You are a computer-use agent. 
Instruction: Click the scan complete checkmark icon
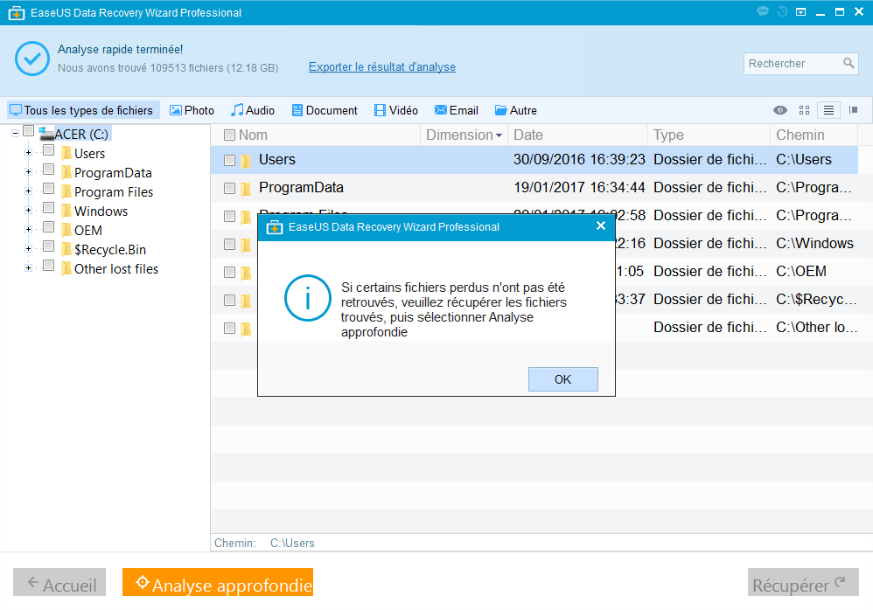point(32,59)
